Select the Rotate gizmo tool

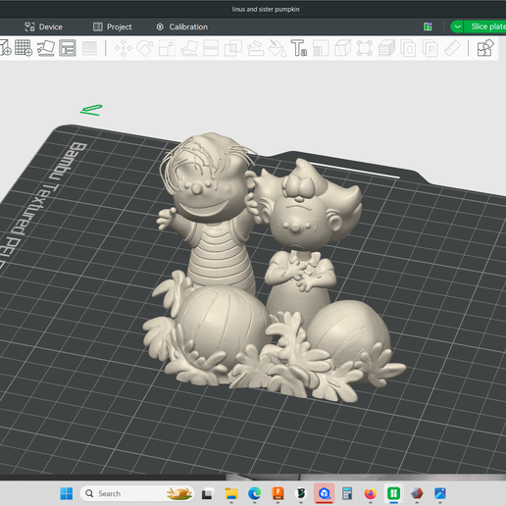145,48
